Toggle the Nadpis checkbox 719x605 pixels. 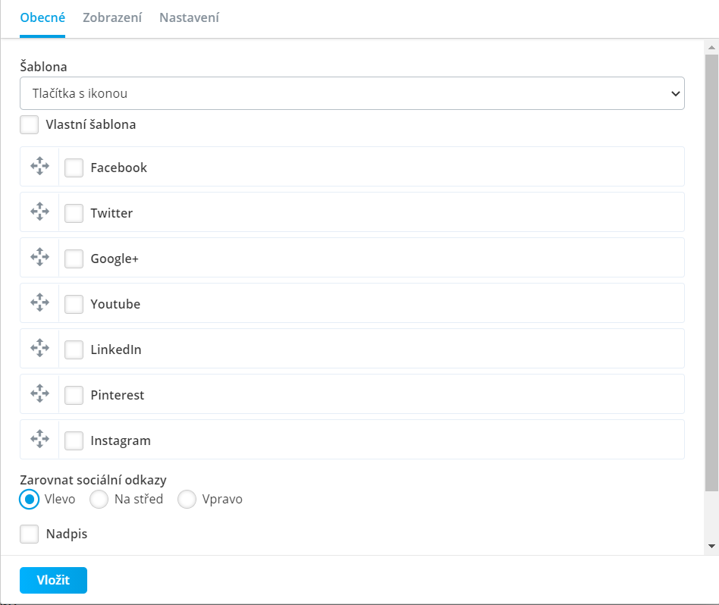30,534
